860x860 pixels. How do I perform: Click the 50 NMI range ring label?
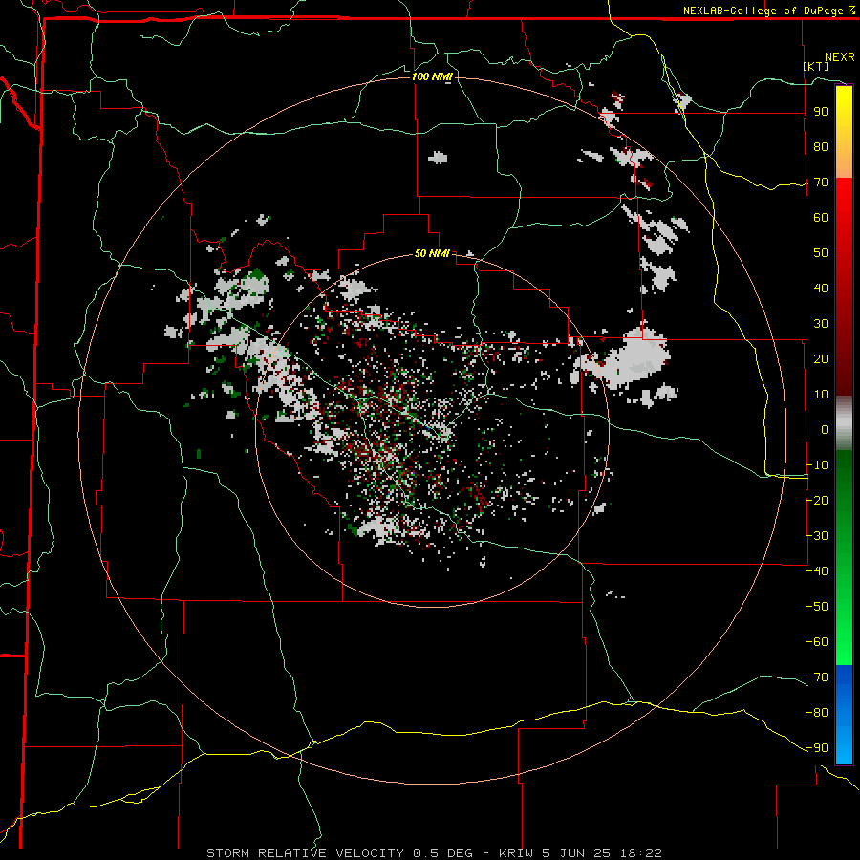pos(432,253)
